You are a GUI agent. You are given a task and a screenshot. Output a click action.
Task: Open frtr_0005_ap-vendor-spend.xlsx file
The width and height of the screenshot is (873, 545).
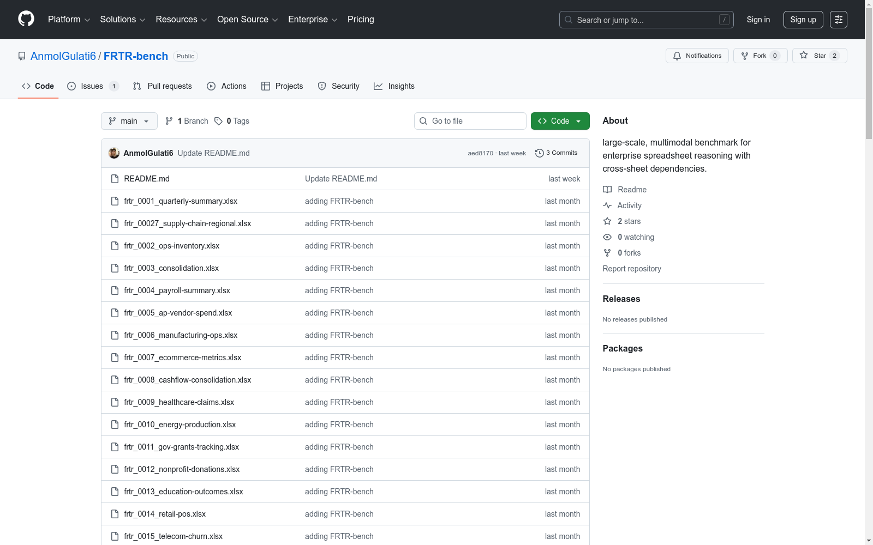click(x=178, y=313)
